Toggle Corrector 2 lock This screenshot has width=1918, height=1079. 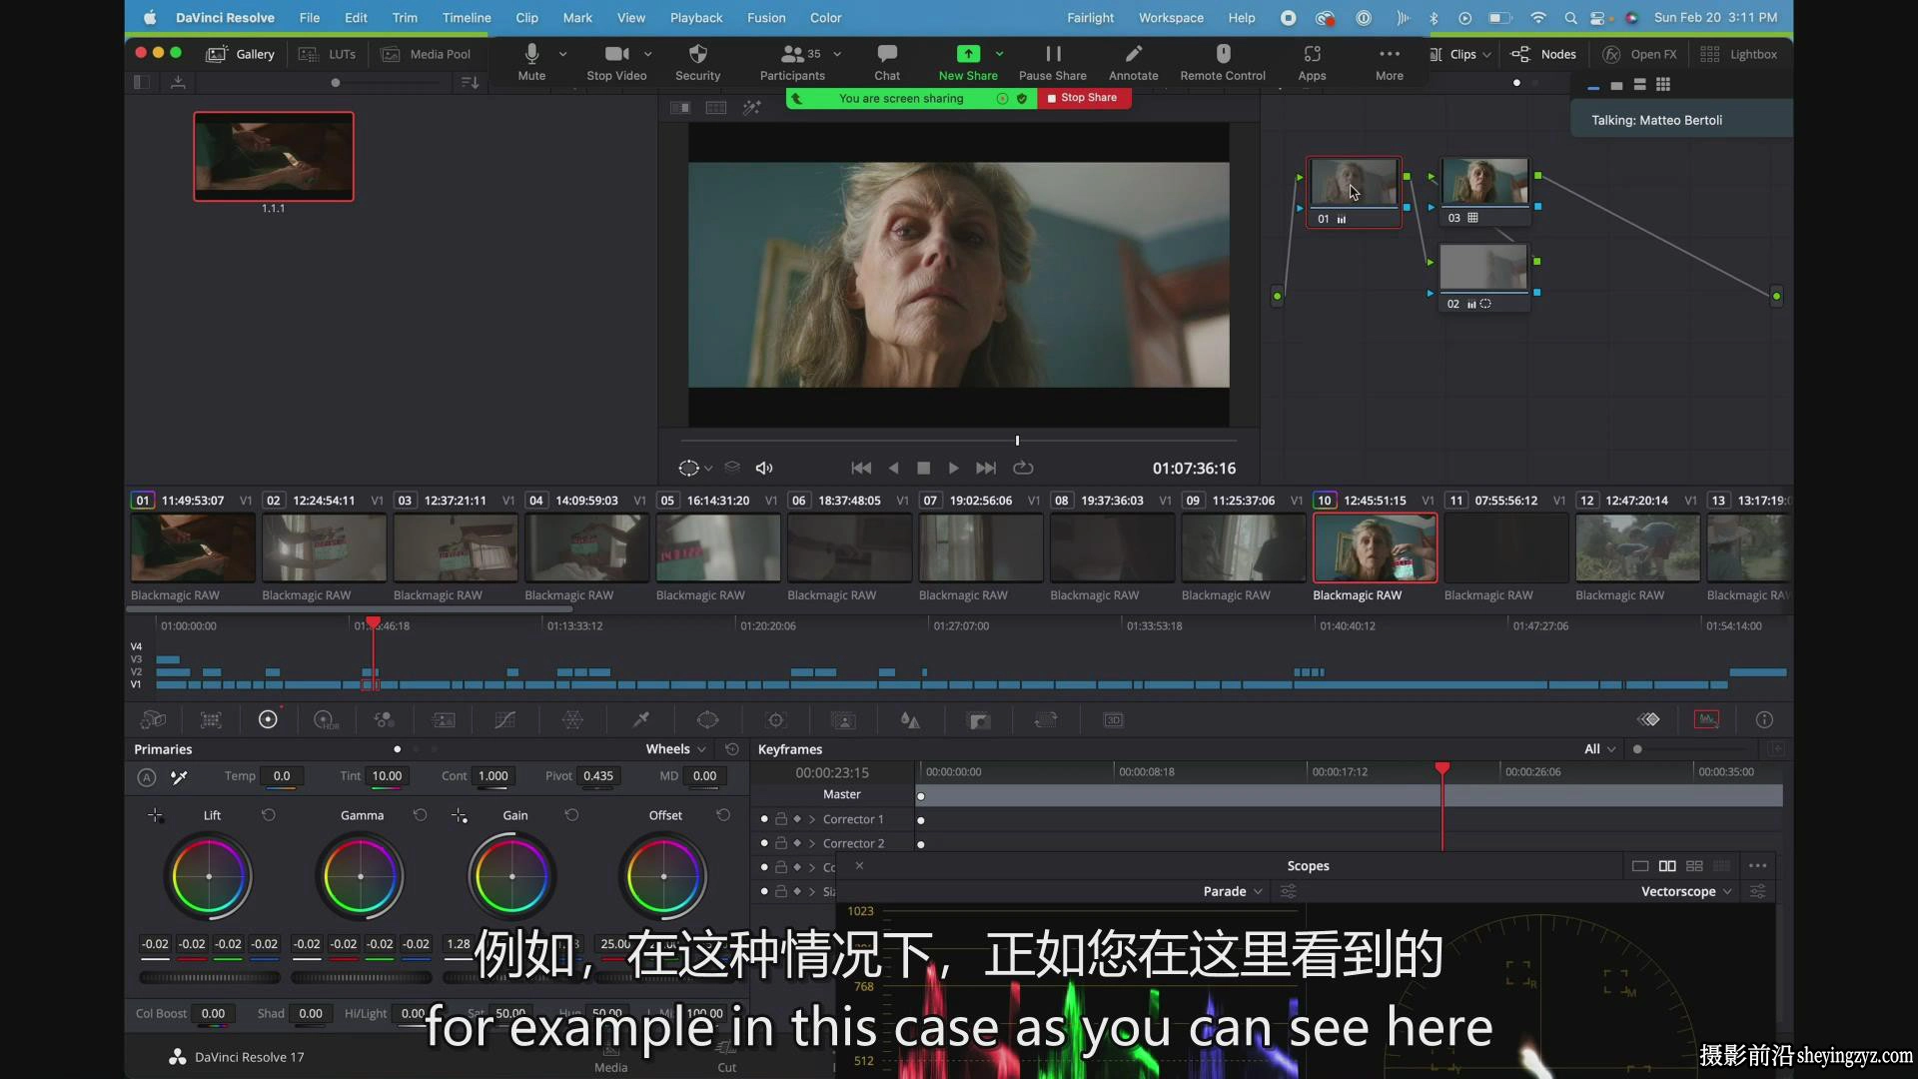pos(781,842)
